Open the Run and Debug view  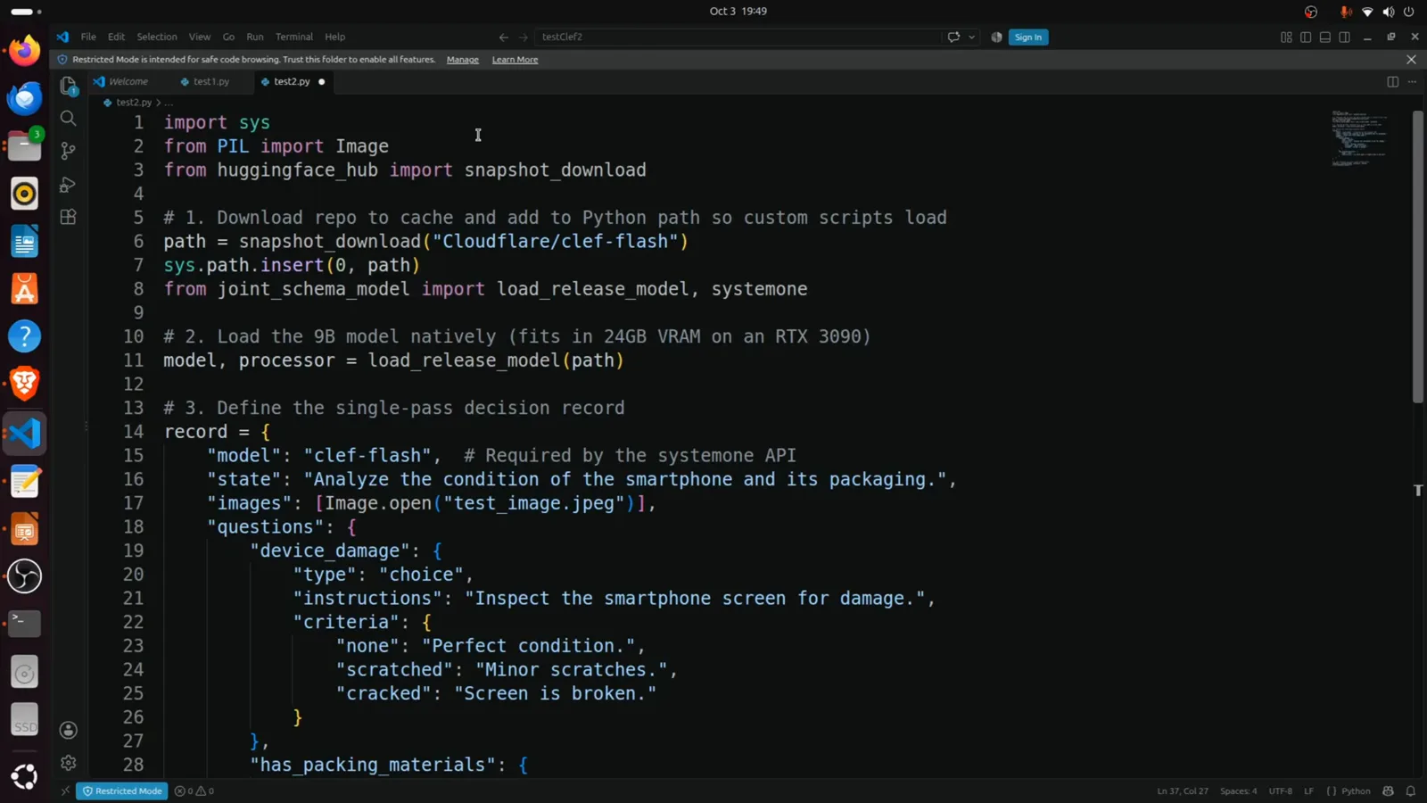click(68, 184)
